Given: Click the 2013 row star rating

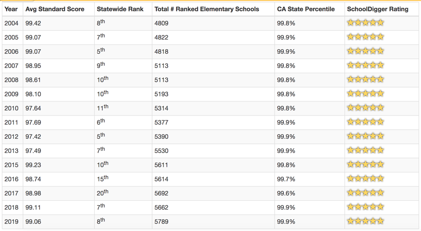Looking at the screenshot, I should coord(365,151).
